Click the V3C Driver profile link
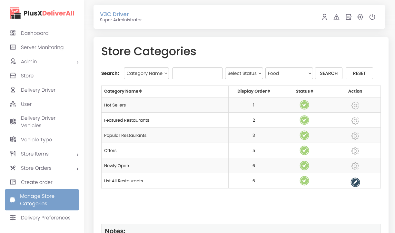The height and width of the screenshot is (233, 395). pyautogui.click(x=114, y=14)
